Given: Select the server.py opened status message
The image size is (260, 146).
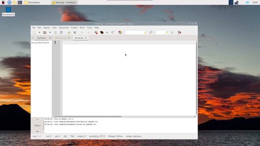Looking at the screenshot, I should point(70,125).
